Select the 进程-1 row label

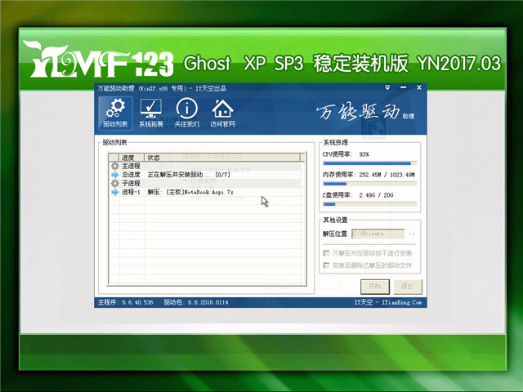[x=131, y=192]
